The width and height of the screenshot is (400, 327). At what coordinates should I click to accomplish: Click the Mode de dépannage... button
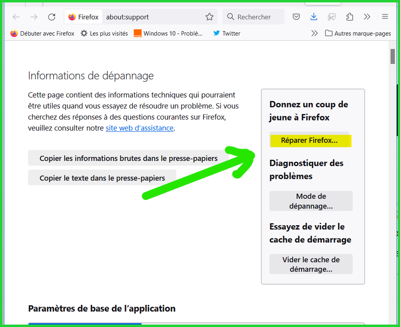311,201
